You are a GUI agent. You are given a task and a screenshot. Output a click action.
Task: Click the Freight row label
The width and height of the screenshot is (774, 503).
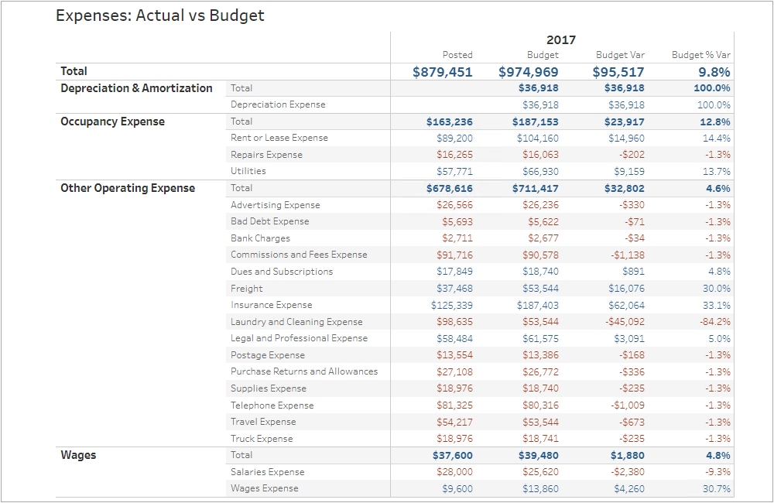coord(247,289)
